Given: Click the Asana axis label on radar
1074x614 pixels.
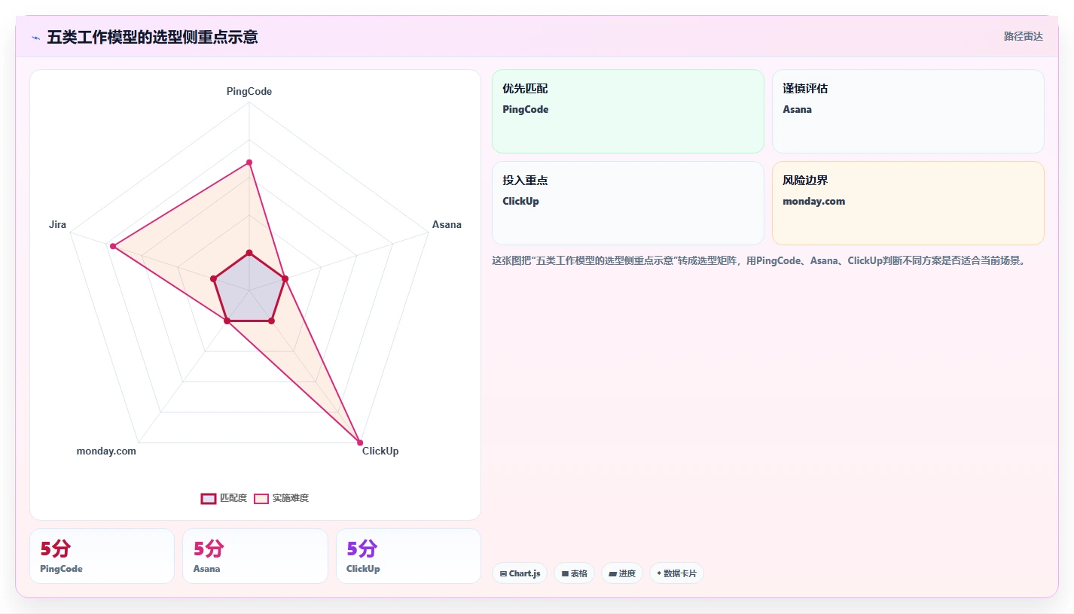Looking at the screenshot, I should click(447, 224).
